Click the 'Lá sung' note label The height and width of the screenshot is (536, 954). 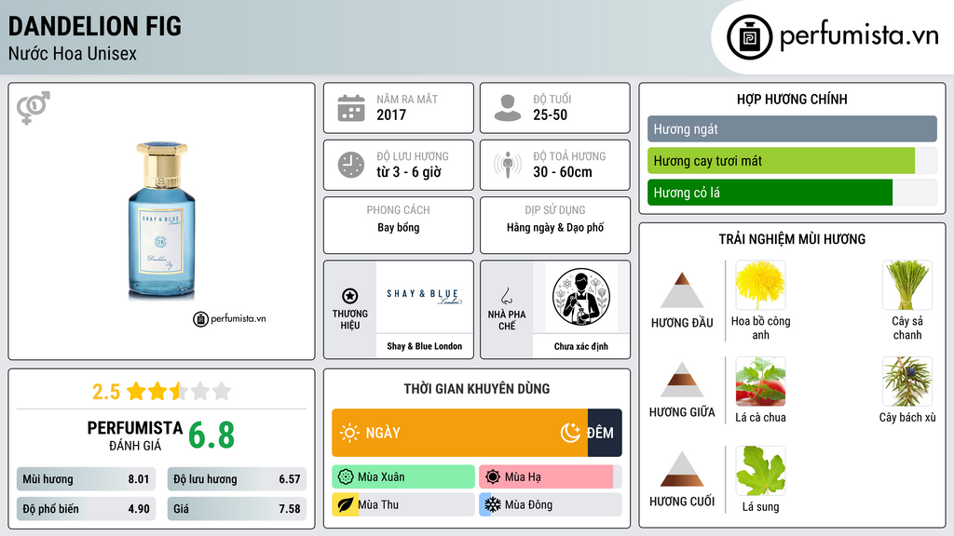[760, 507]
